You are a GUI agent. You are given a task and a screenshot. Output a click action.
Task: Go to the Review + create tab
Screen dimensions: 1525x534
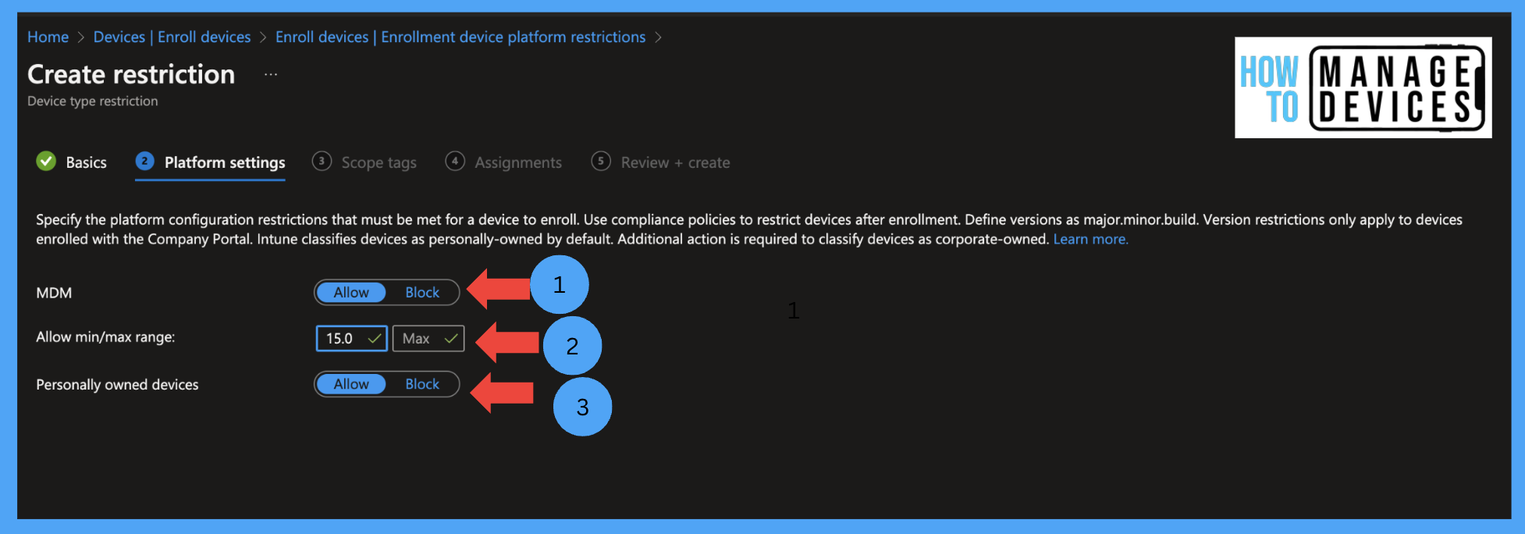coord(676,162)
